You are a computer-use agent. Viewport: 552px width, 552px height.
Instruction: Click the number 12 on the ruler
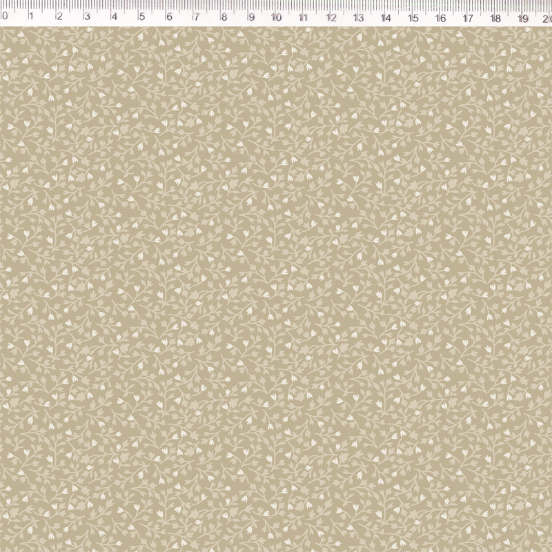(331, 17)
